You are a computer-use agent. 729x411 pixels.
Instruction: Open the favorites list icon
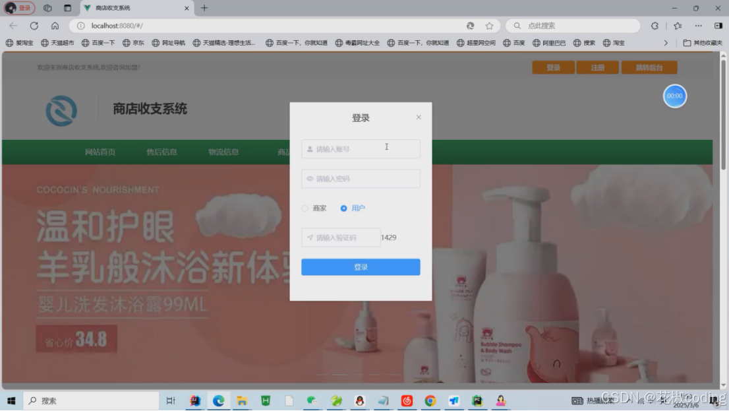pyautogui.click(x=678, y=26)
